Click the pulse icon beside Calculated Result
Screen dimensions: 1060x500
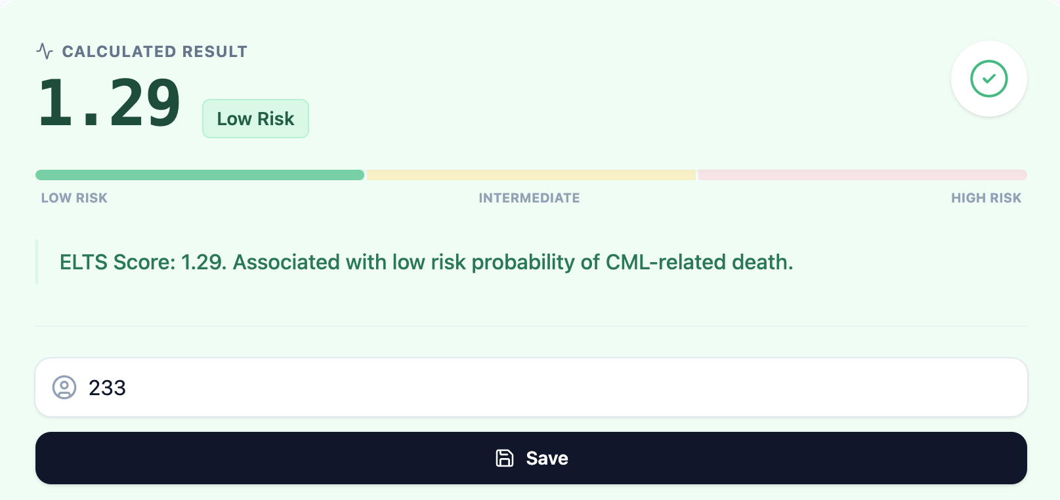tap(45, 51)
